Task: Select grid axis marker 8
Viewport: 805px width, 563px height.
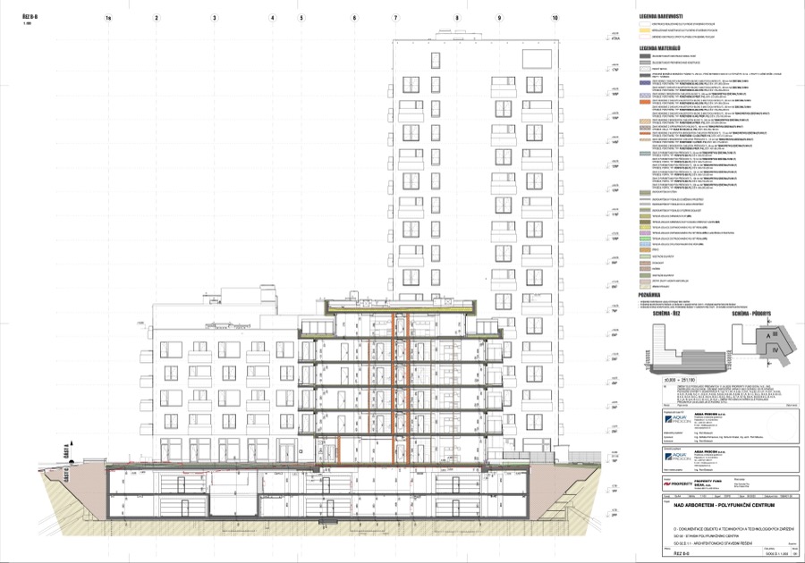Action: click(x=456, y=18)
